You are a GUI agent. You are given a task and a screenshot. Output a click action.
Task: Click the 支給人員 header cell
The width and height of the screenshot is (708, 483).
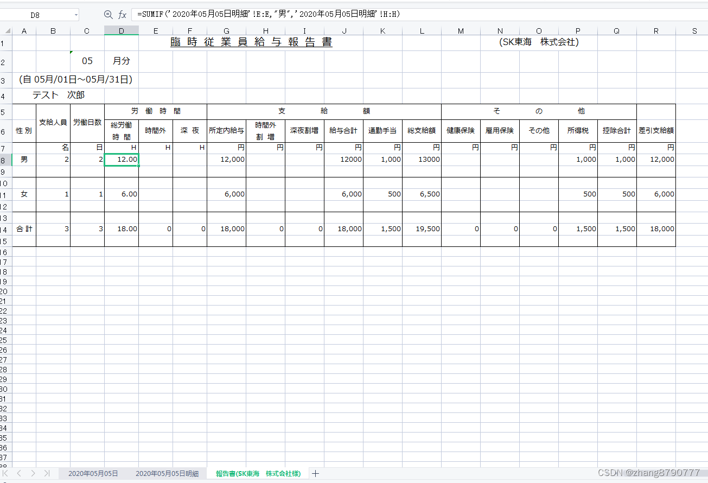tap(53, 123)
